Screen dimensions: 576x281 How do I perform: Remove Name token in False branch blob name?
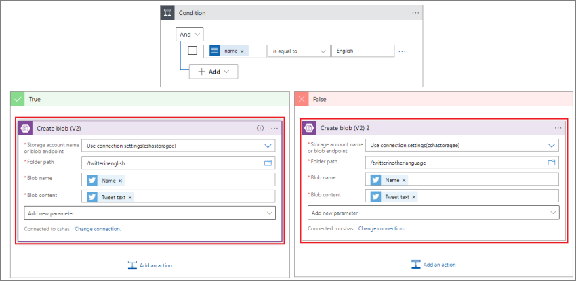click(x=404, y=181)
